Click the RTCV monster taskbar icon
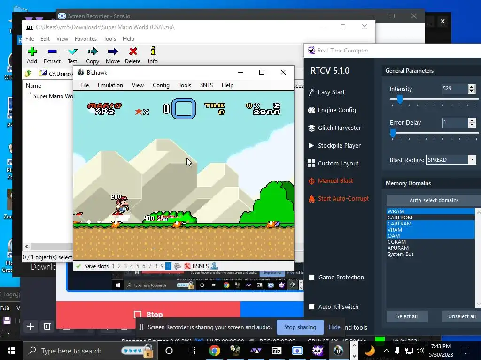Image resolution: width=481 pixels, height=360 pixels. tap(318, 351)
